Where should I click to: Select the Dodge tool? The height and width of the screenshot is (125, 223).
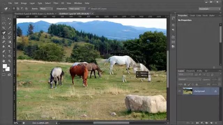tap(9, 47)
